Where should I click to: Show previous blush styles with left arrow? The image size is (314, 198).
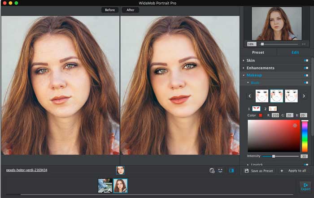click(250, 96)
